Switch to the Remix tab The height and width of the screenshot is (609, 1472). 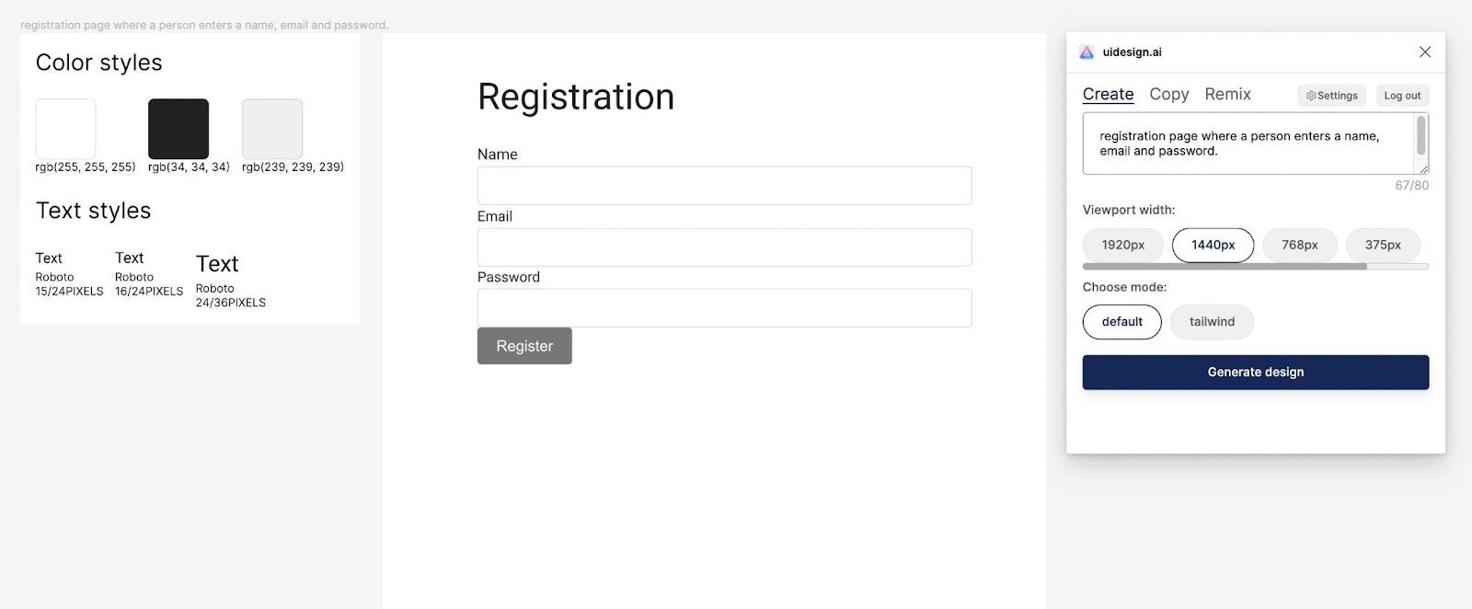(1227, 94)
